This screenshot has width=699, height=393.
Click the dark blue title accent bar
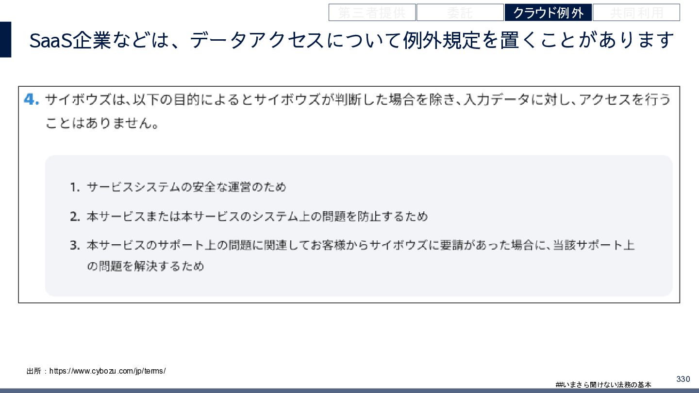(x=5, y=40)
